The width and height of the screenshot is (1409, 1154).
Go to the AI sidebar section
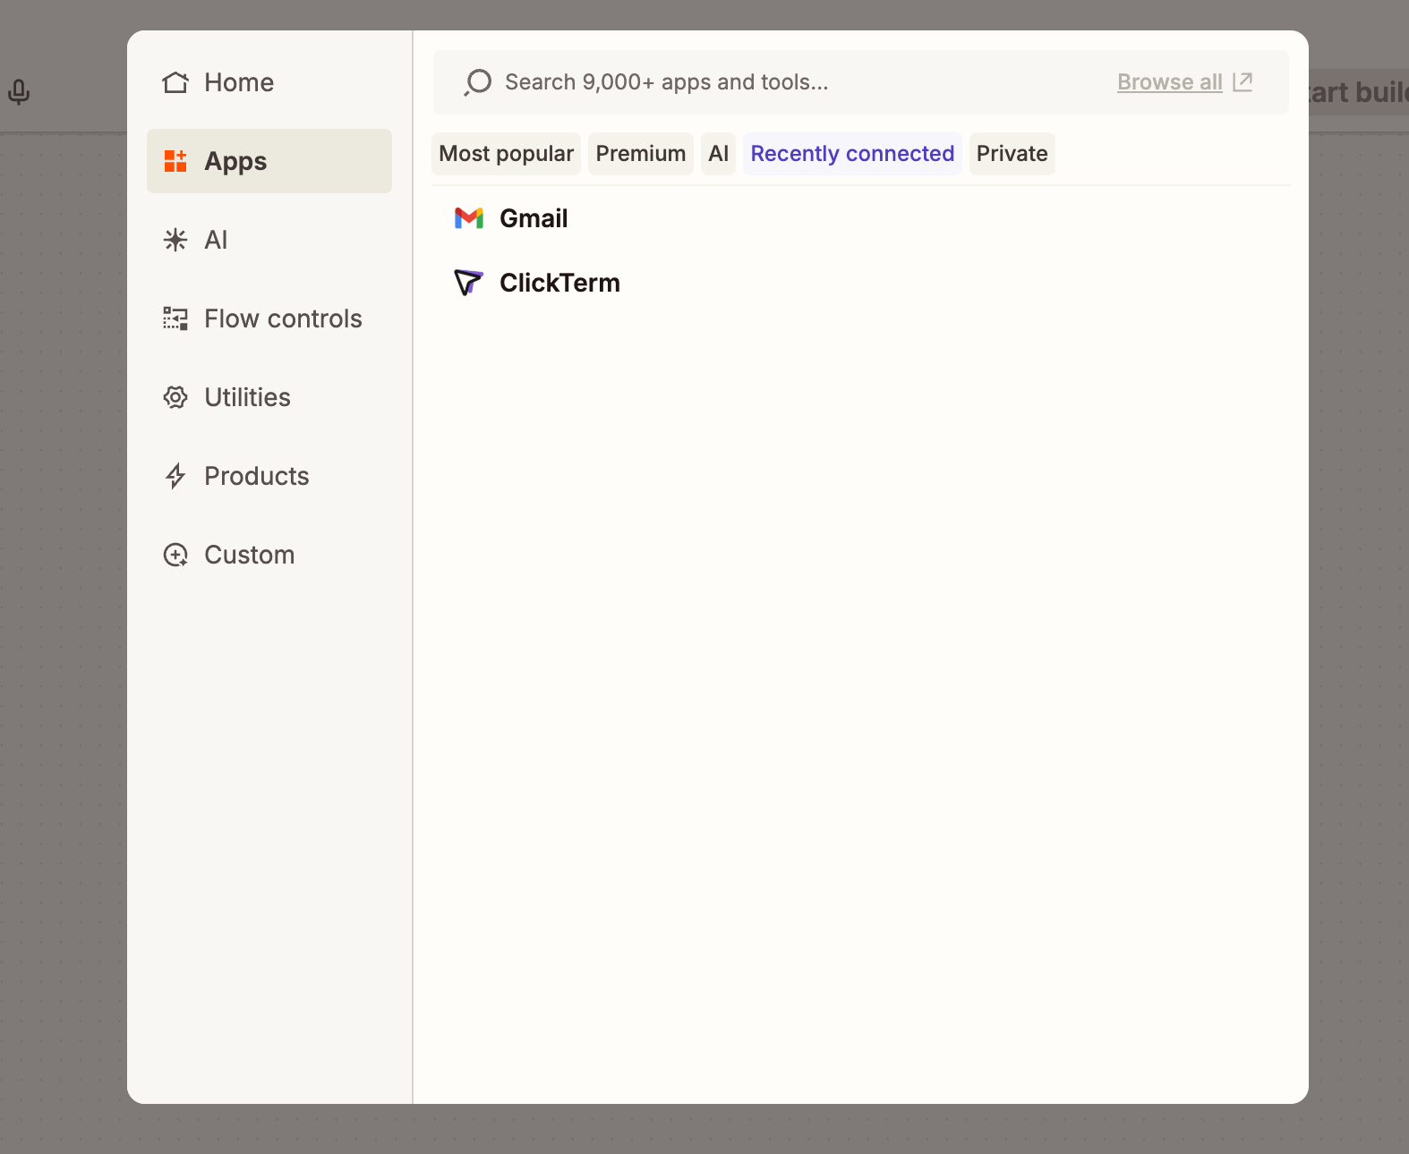(269, 240)
